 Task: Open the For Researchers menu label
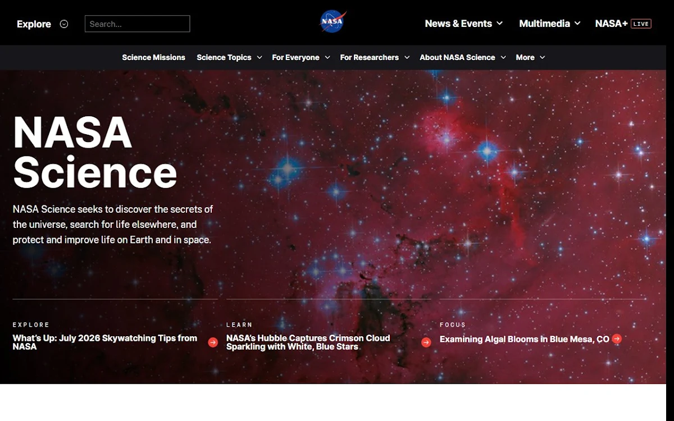[x=369, y=57]
